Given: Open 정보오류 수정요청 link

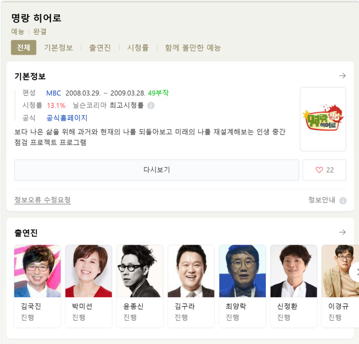Looking at the screenshot, I should 42,200.
